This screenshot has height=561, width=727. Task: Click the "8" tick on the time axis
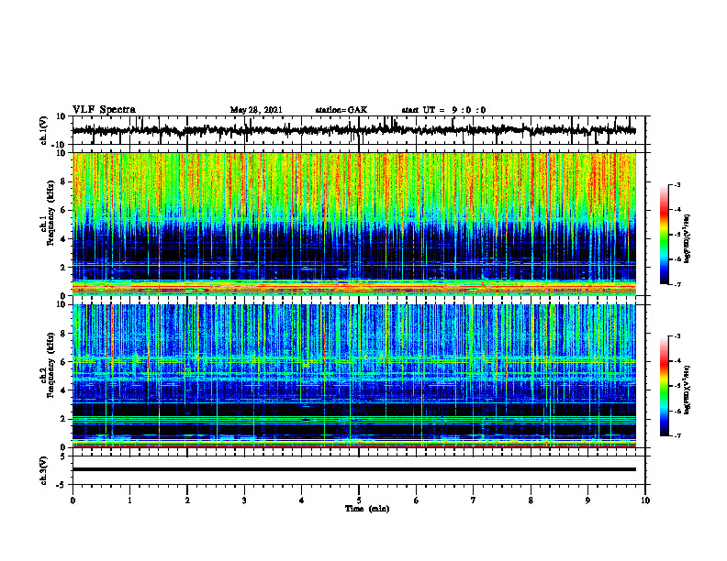pyautogui.click(x=531, y=500)
